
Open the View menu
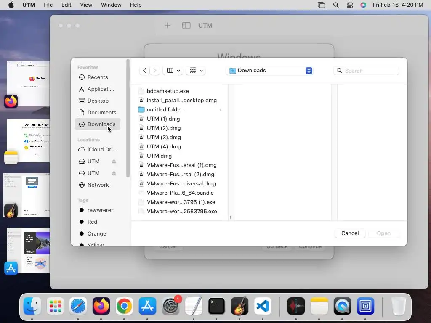tap(86, 5)
